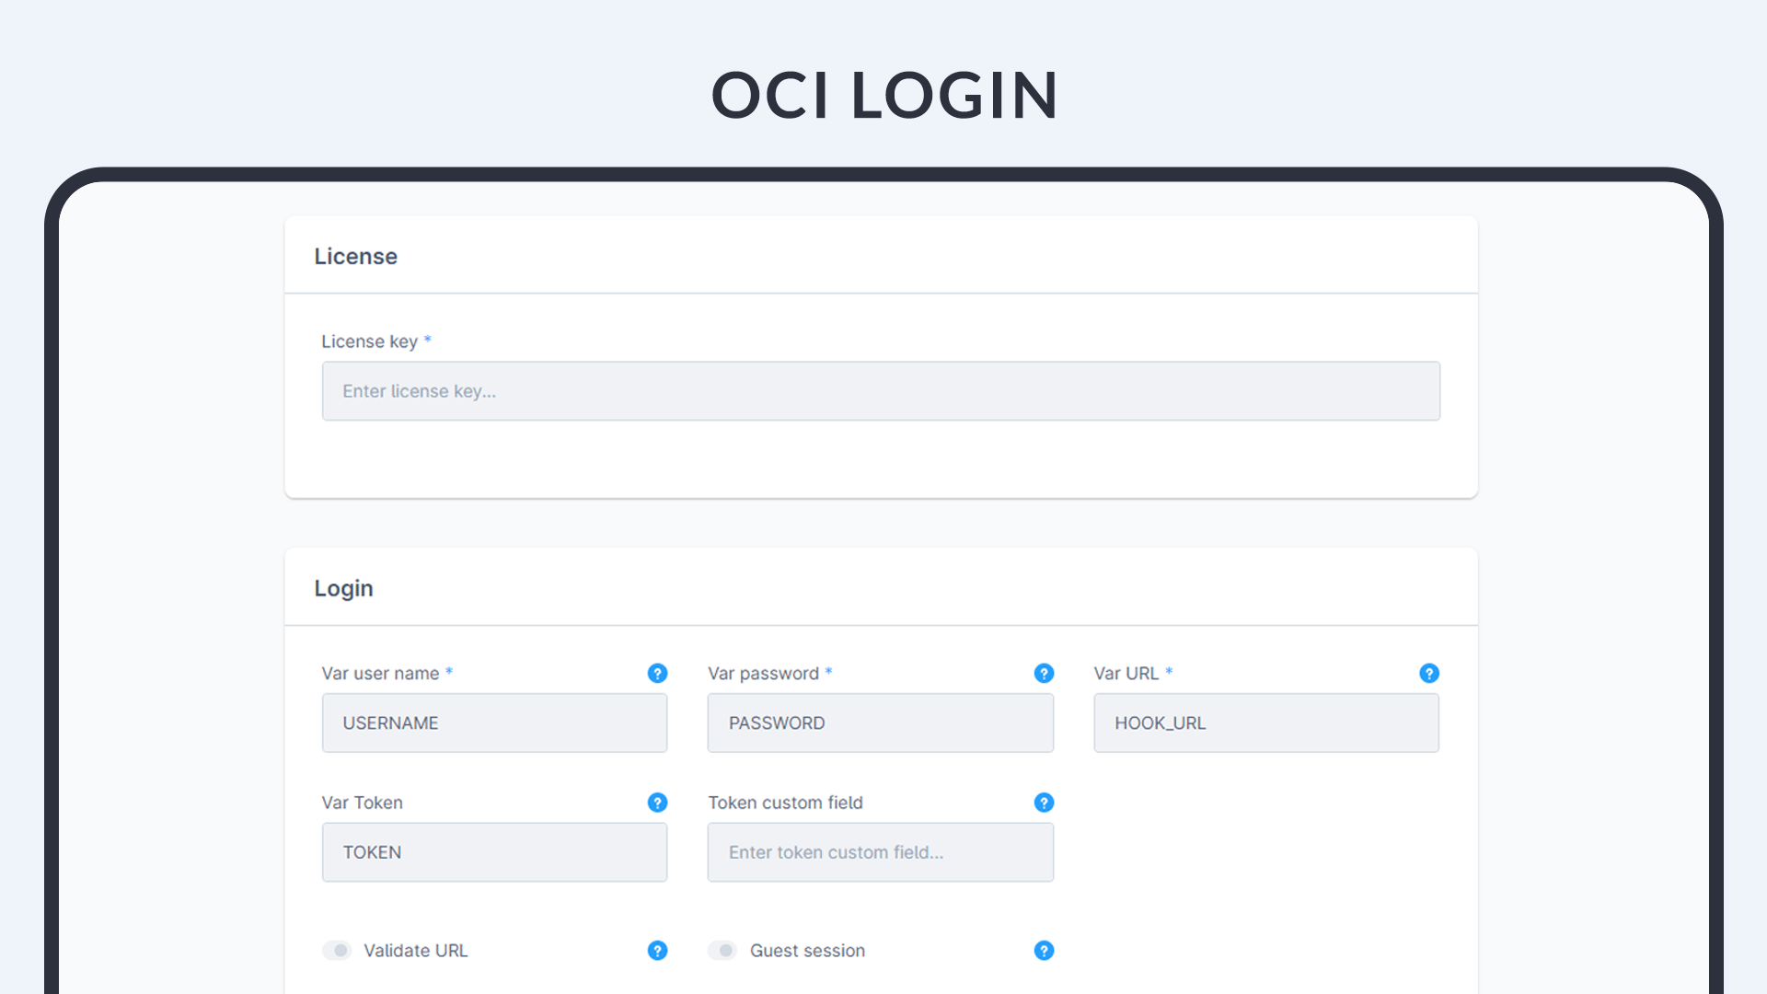Image resolution: width=1767 pixels, height=994 pixels.
Task: Select the Var user name field containing USERNAME
Action: pos(494,722)
